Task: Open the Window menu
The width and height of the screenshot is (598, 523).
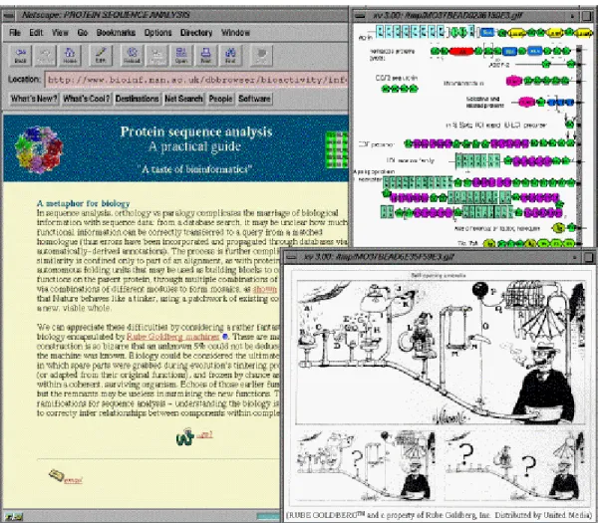Action: pyautogui.click(x=235, y=33)
